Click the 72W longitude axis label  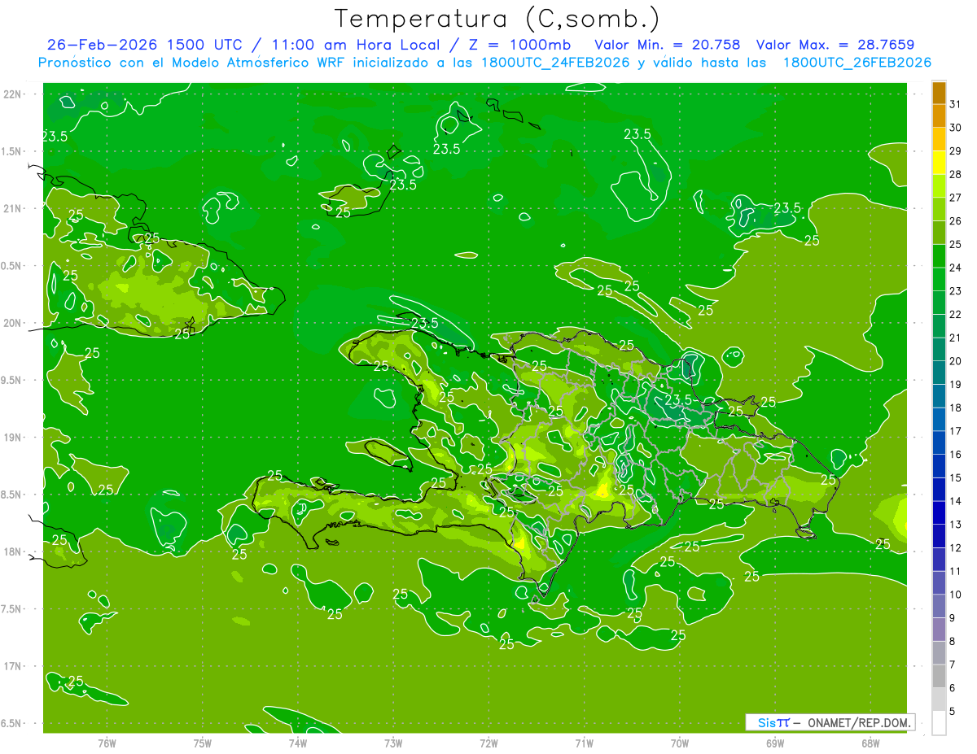tap(488, 743)
